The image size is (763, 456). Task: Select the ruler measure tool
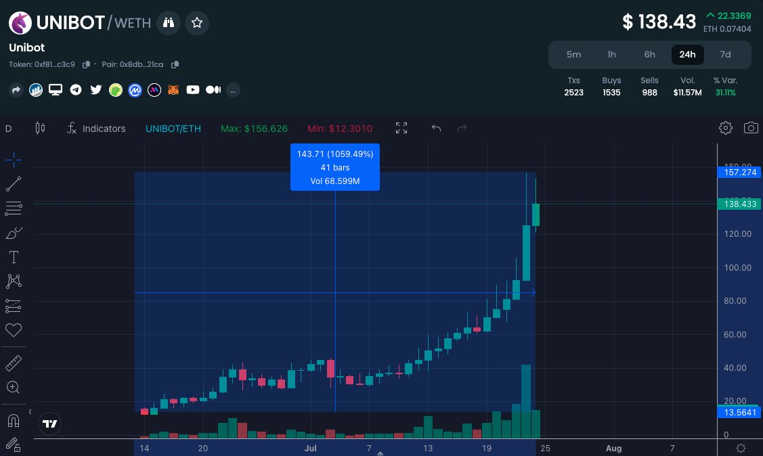[14, 363]
